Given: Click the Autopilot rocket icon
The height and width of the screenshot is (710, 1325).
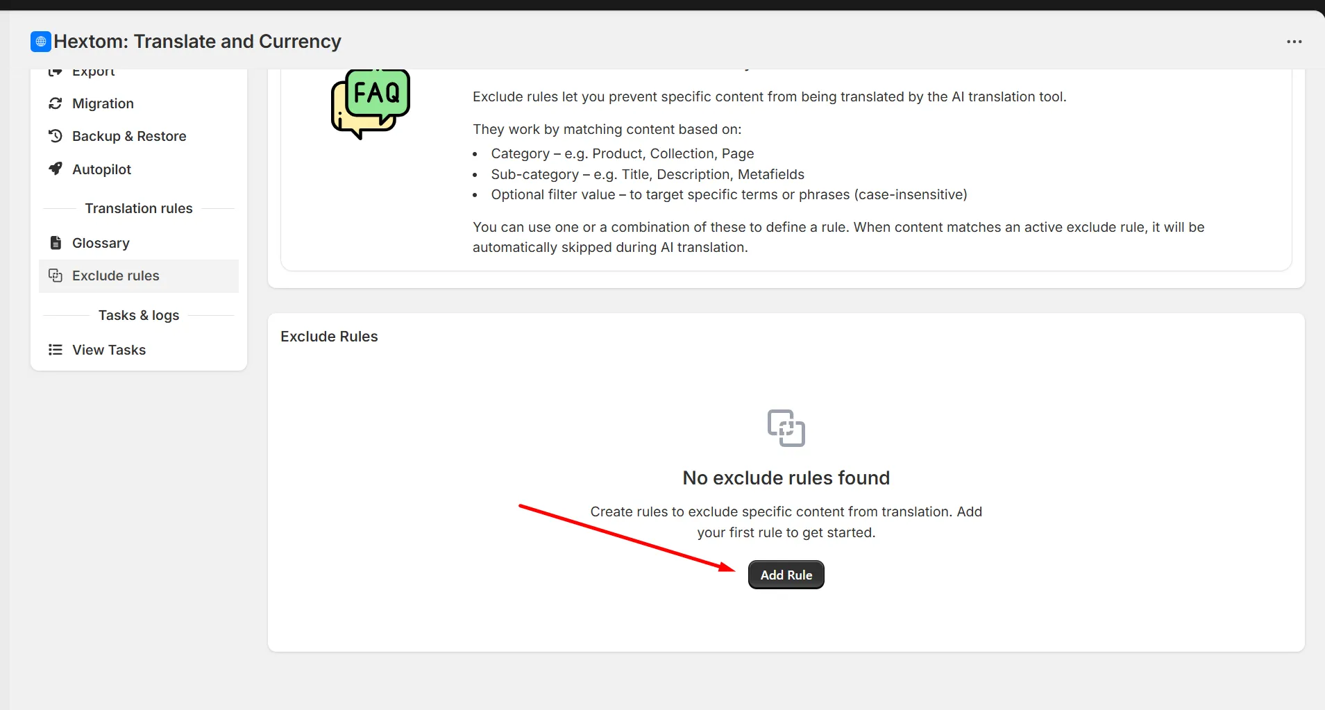Looking at the screenshot, I should click(56, 169).
